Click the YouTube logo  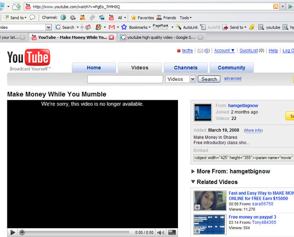29,60
